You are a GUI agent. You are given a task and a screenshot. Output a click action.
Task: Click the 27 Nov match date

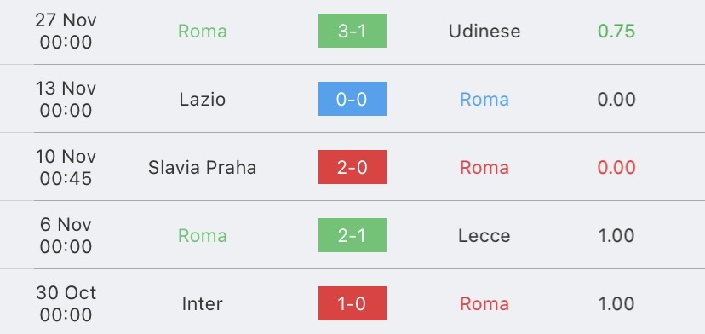click(x=66, y=31)
